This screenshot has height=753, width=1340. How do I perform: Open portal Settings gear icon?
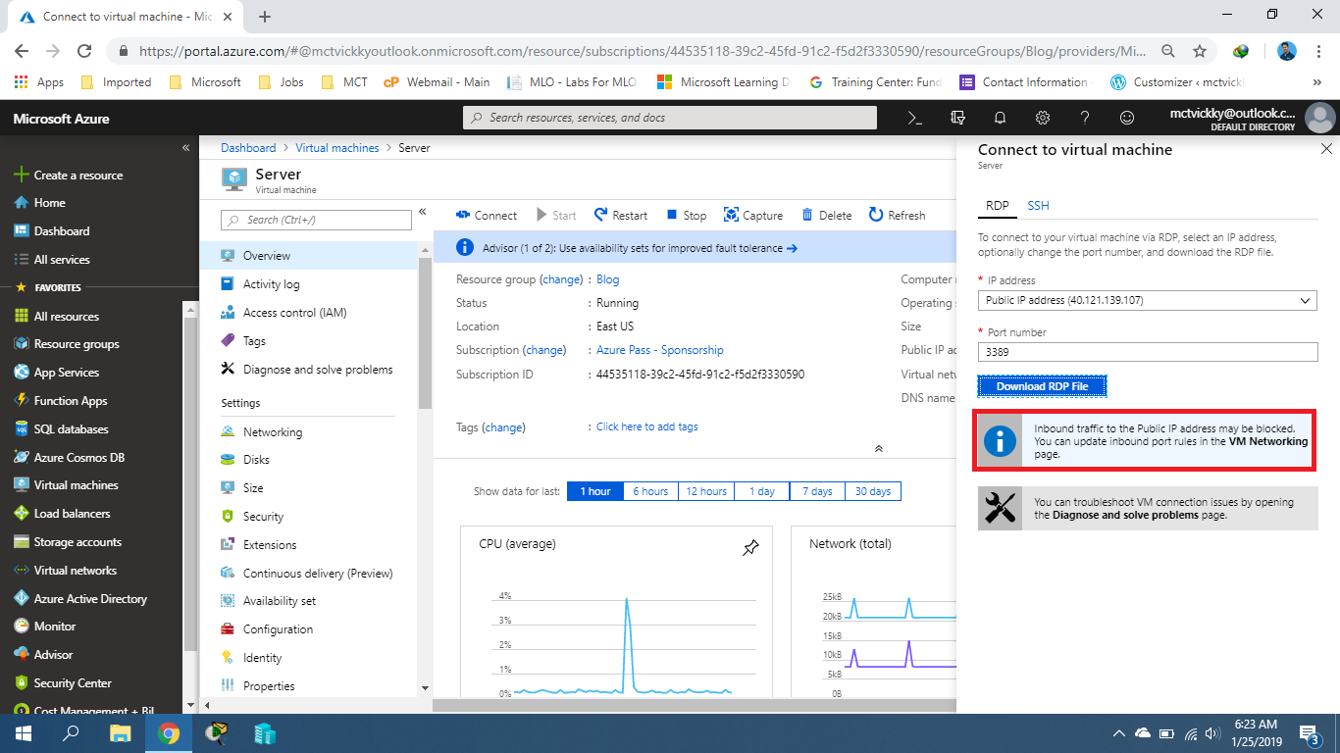(1043, 118)
